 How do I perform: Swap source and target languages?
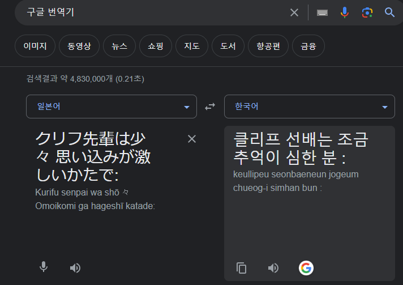coord(210,107)
